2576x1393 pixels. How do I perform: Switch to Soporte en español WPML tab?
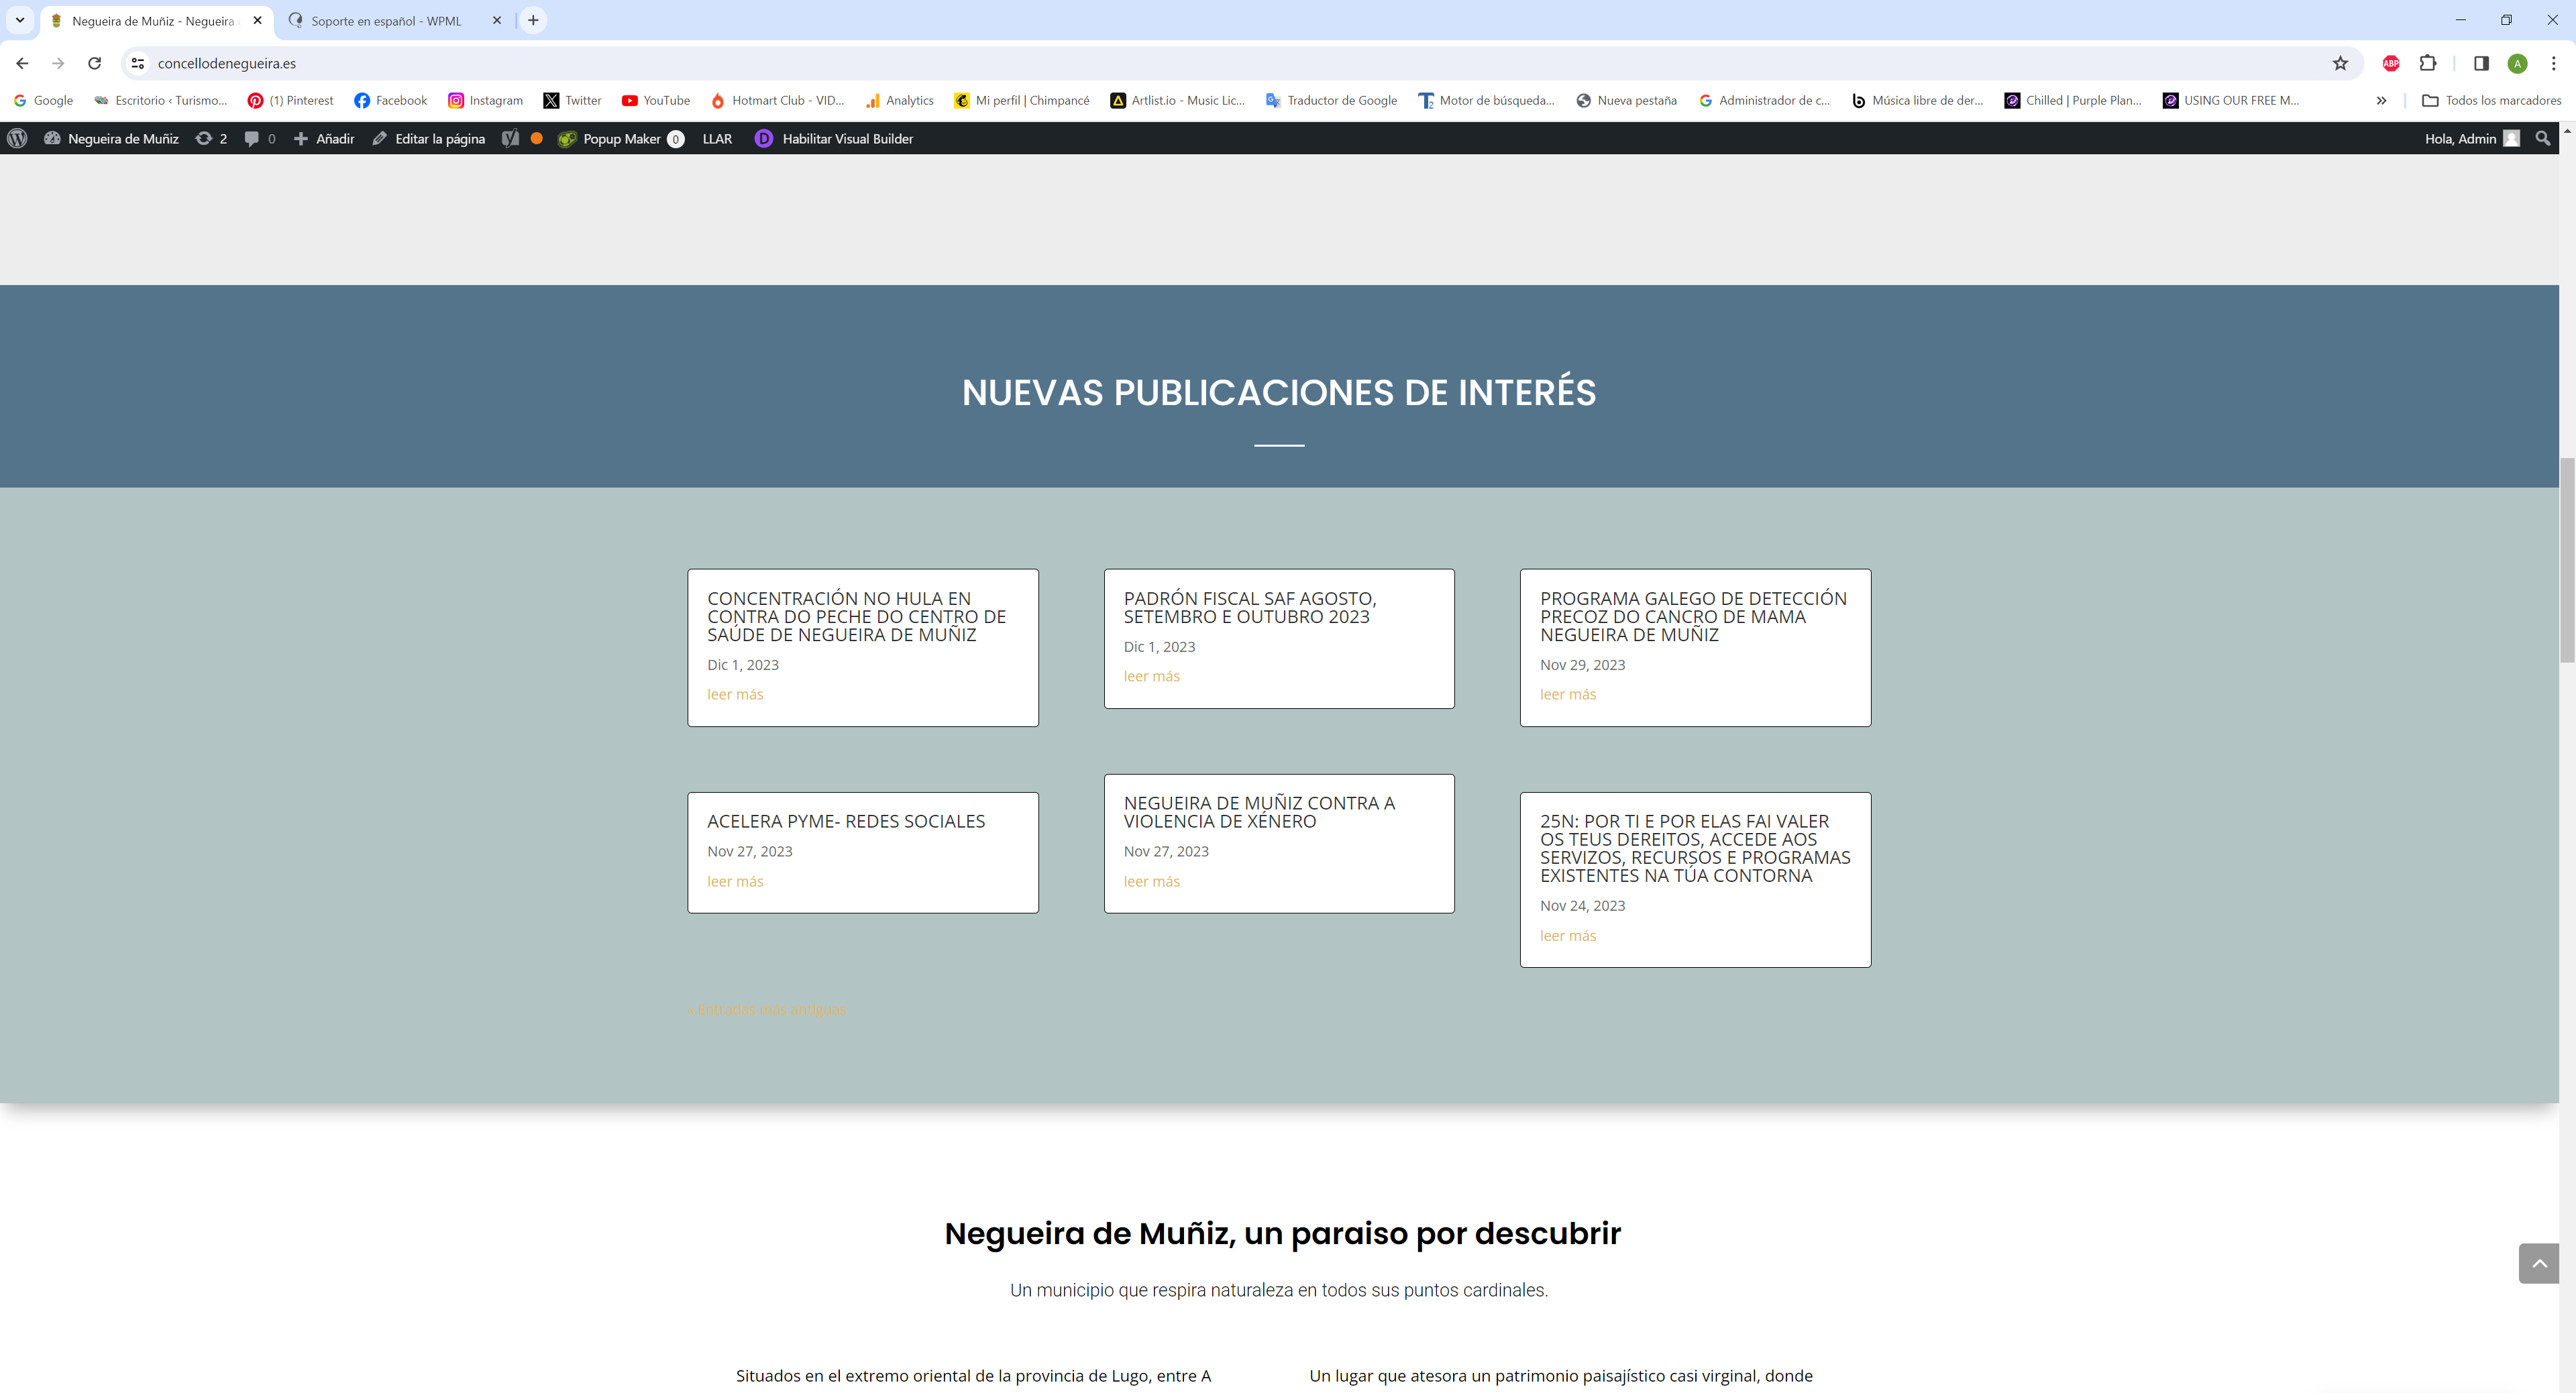(386, 20)
